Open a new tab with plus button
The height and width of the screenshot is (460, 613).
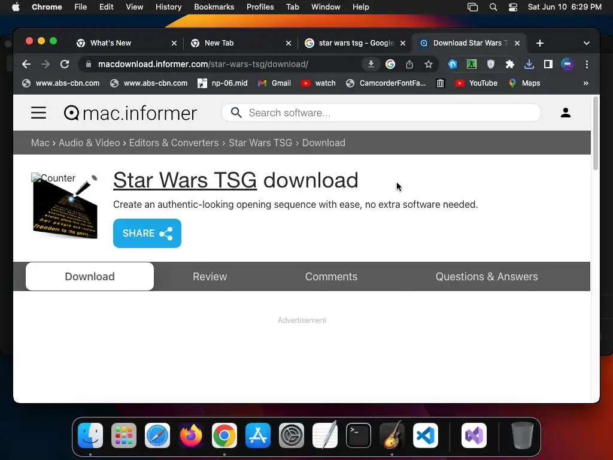pos(539,43)
